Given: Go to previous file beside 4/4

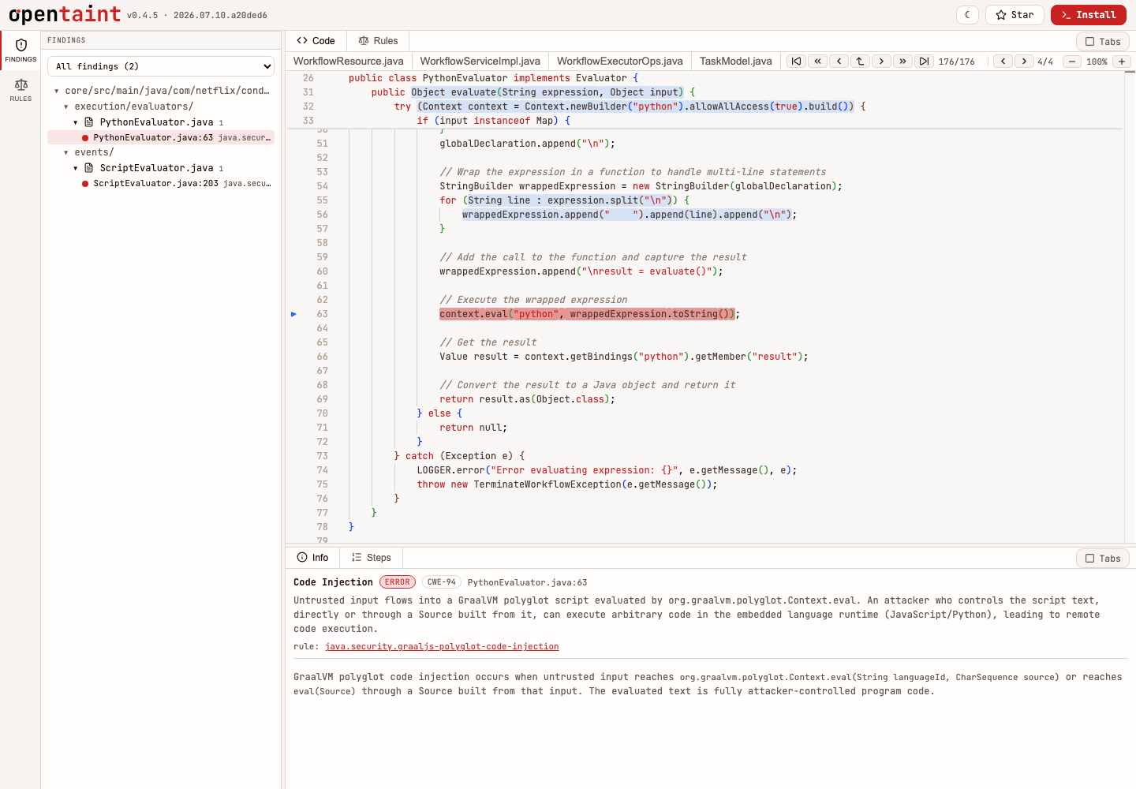Looking at the screenshot, I should pyautogui.click(x=1003, y=61).
